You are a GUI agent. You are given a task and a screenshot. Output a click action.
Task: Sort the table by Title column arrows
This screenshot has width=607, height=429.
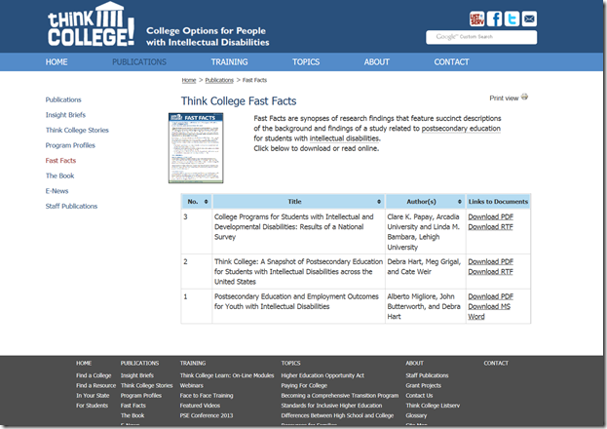379,202
